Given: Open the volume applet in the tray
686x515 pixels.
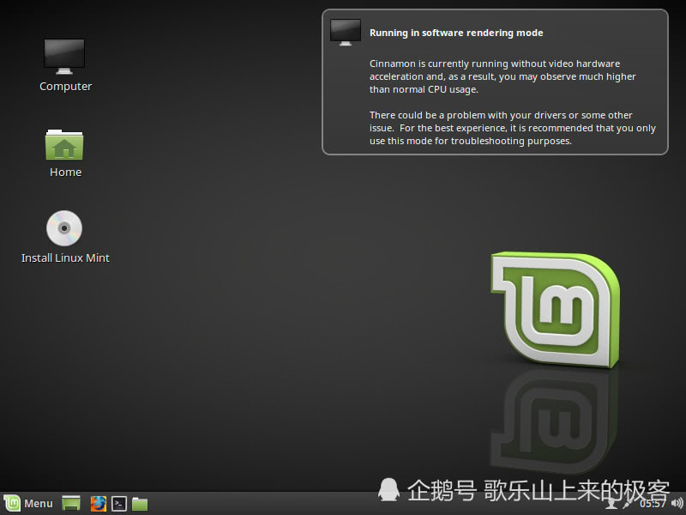Looking at the screenshot, I should (677, 504).
